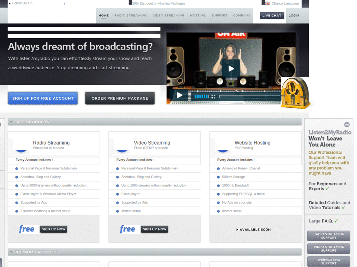The image size is (357, 267).
Task: Open the Radio Streaming menu
Action: coord(130,15)
